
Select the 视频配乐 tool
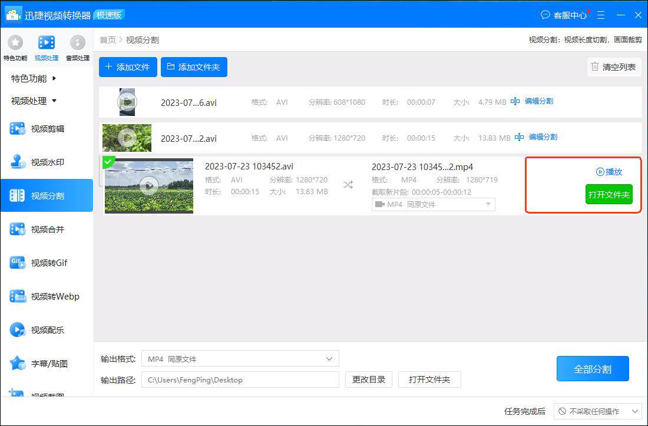(47, 330)
